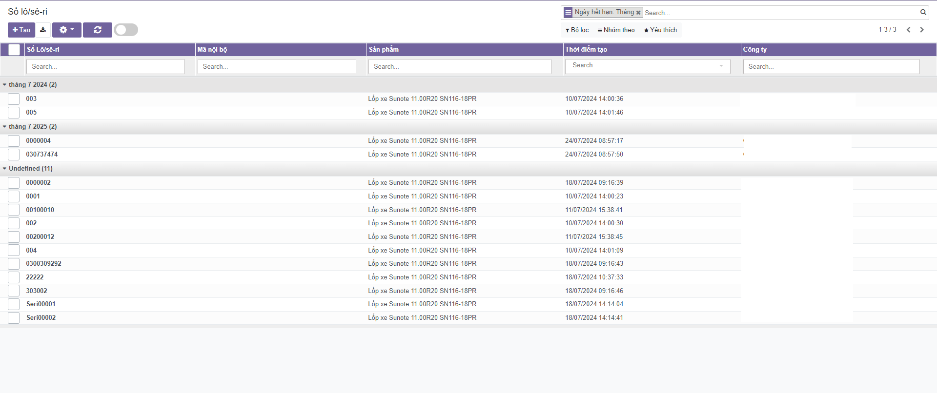Click the search magnifier icon
This screenshot has height=393, width=937.
point(923,13)
